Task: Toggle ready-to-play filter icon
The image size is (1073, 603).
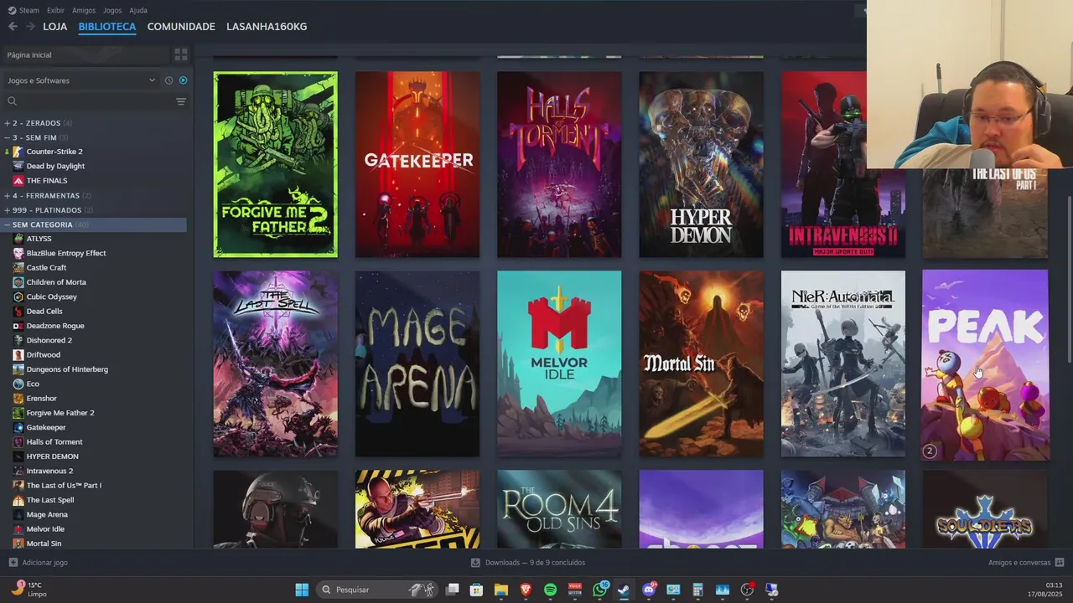Action: (183, 80)
